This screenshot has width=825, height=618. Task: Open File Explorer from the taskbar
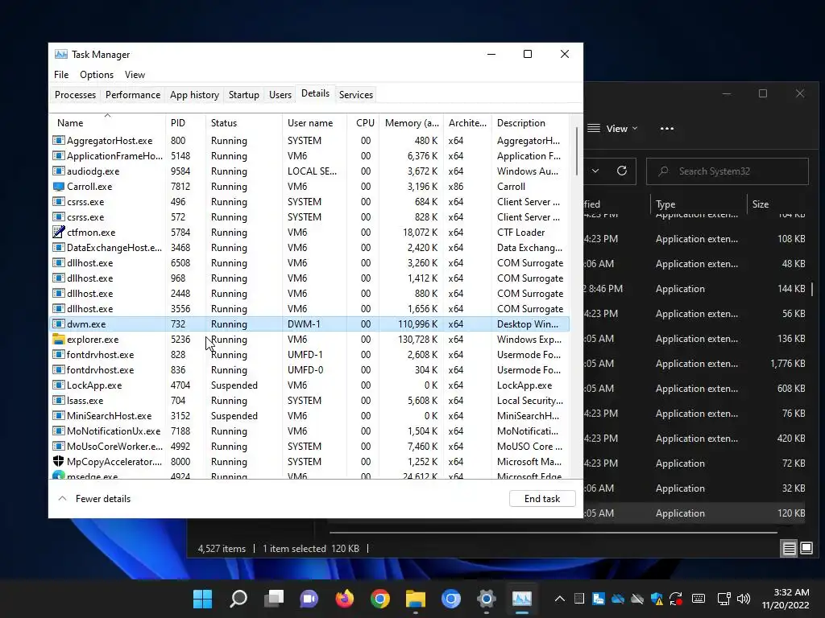pos(416,599)
